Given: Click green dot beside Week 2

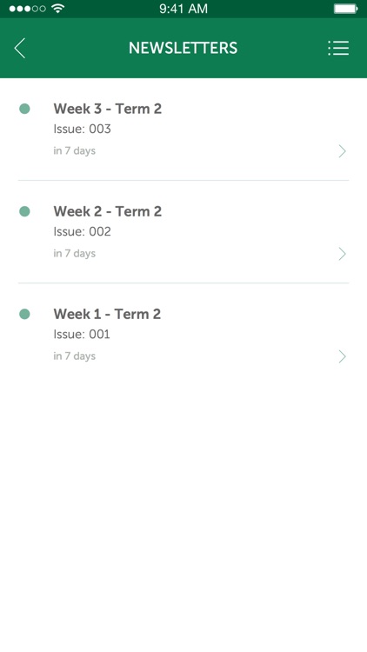Looking at the screenshot, I should [x=24, y=211].
